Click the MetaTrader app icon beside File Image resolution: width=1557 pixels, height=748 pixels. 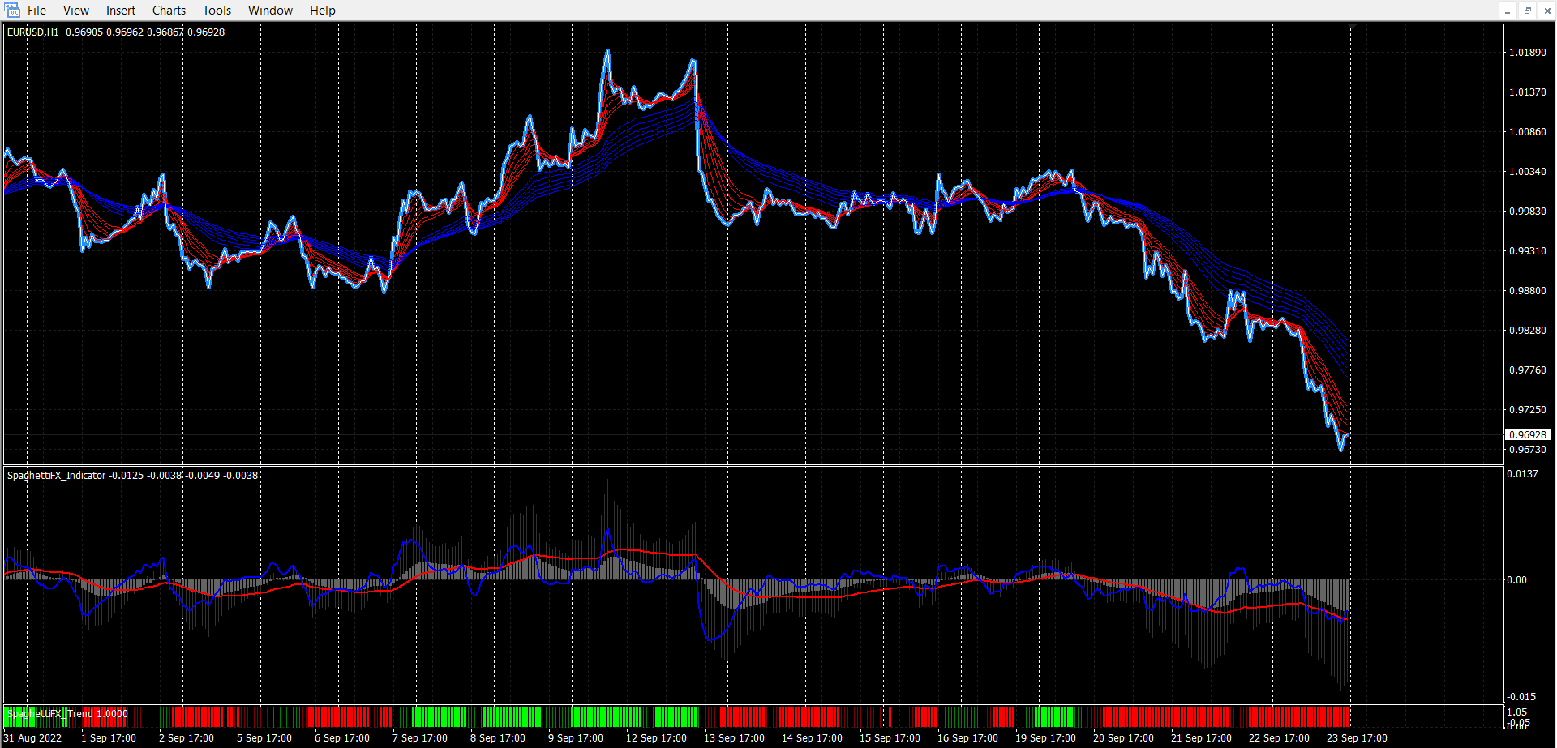[x=12, y=11]
